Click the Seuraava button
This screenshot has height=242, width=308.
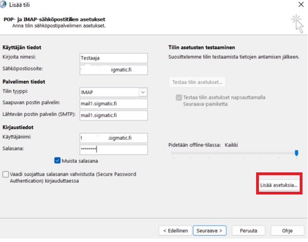pyautogui.click(x=210, y=230)
